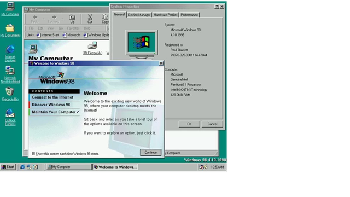Open Back history dropdown arrow
The width and height of the screenshot is (350, 197).
(x=43, y=19)
